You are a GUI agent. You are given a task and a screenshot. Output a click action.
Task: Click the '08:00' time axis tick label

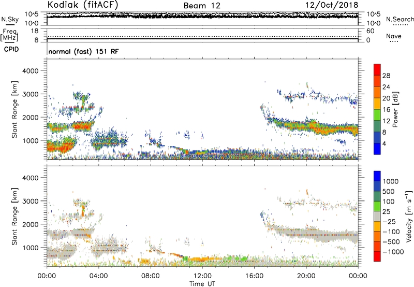pyautogui.click(x=151, y=276)
